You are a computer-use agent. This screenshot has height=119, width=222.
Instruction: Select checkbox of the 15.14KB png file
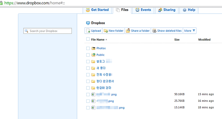[88, 108]
